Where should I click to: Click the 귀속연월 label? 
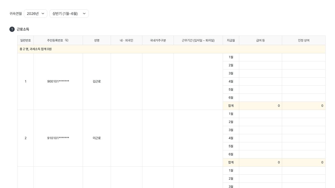[x=16, y=14]
